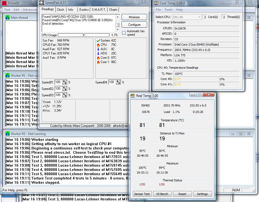Screen dimensions: 259x202
Task: Enable the Automatic fan speed checkbox
Action: (124, 33)
